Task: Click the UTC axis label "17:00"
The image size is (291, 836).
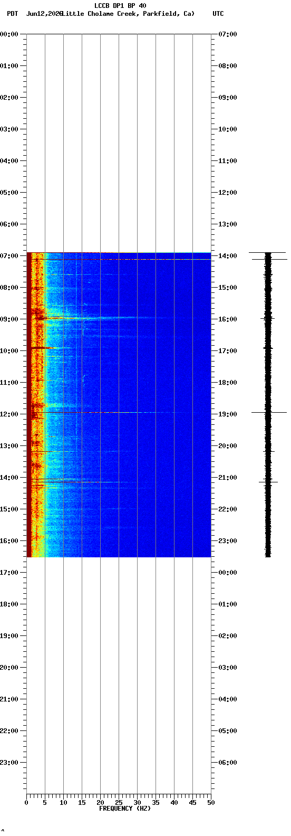Action: (227, 351)
